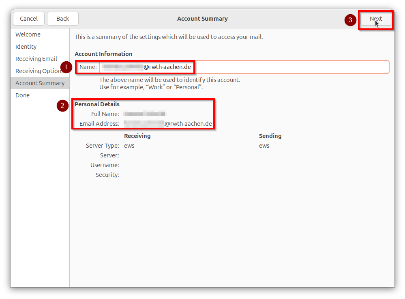405x299 pixels.
Task: Jump to the Done step
Action: coord(22,95)
